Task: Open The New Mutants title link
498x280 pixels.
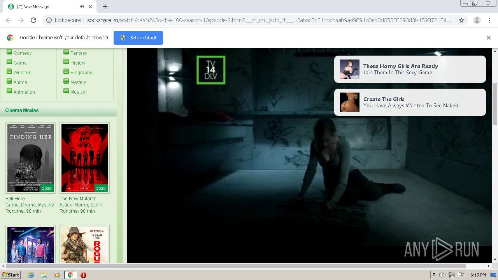Action: pyautogui.click(x=78, y=199)
